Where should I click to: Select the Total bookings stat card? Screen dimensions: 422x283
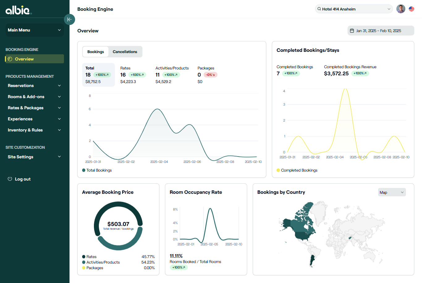(x=98, y=75)
